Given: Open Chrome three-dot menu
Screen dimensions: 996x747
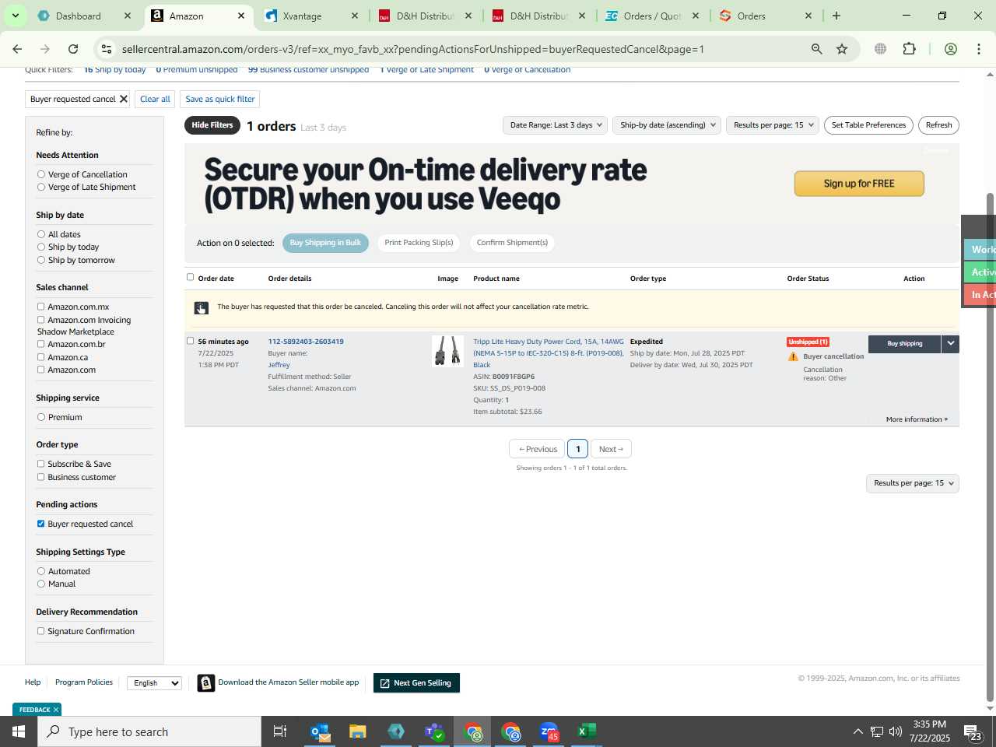Looking at the screenshot, I should tap(979, 49).
